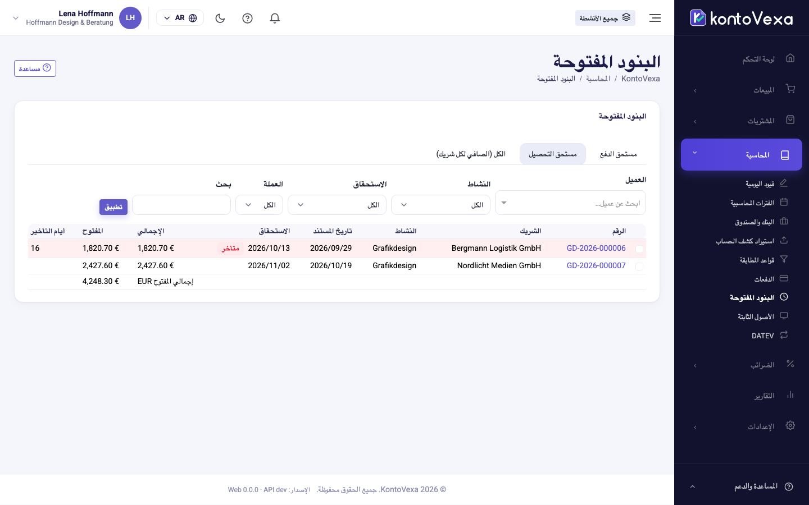809x505 pixels.
Task: Select checkbox for GD-2026-000006 row
Action: 639,249
